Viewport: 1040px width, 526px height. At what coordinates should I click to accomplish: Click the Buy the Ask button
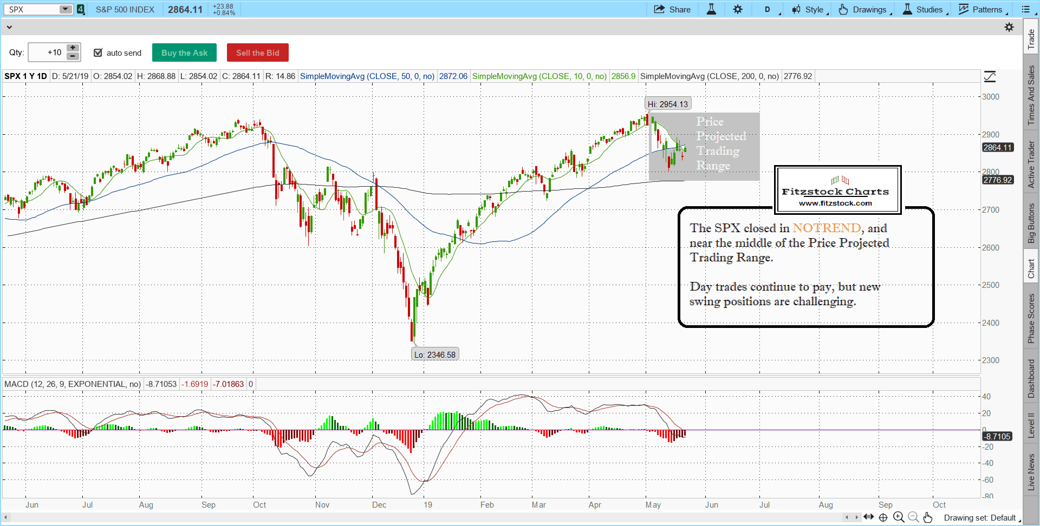tap(184, 52)
